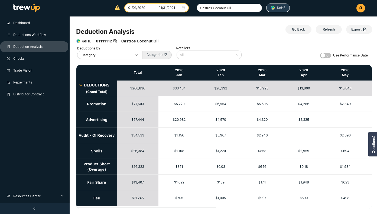The height and width of the screenshot is (214, 377).
Task: Click the Export button
Action: coord(359,29)
